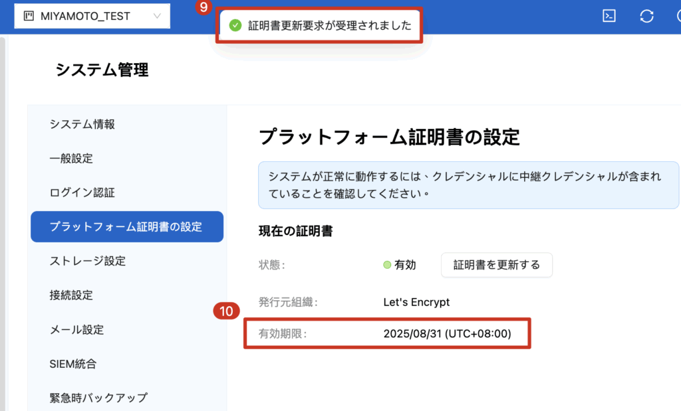Click the refresh icon in top bar

(646, 17)
